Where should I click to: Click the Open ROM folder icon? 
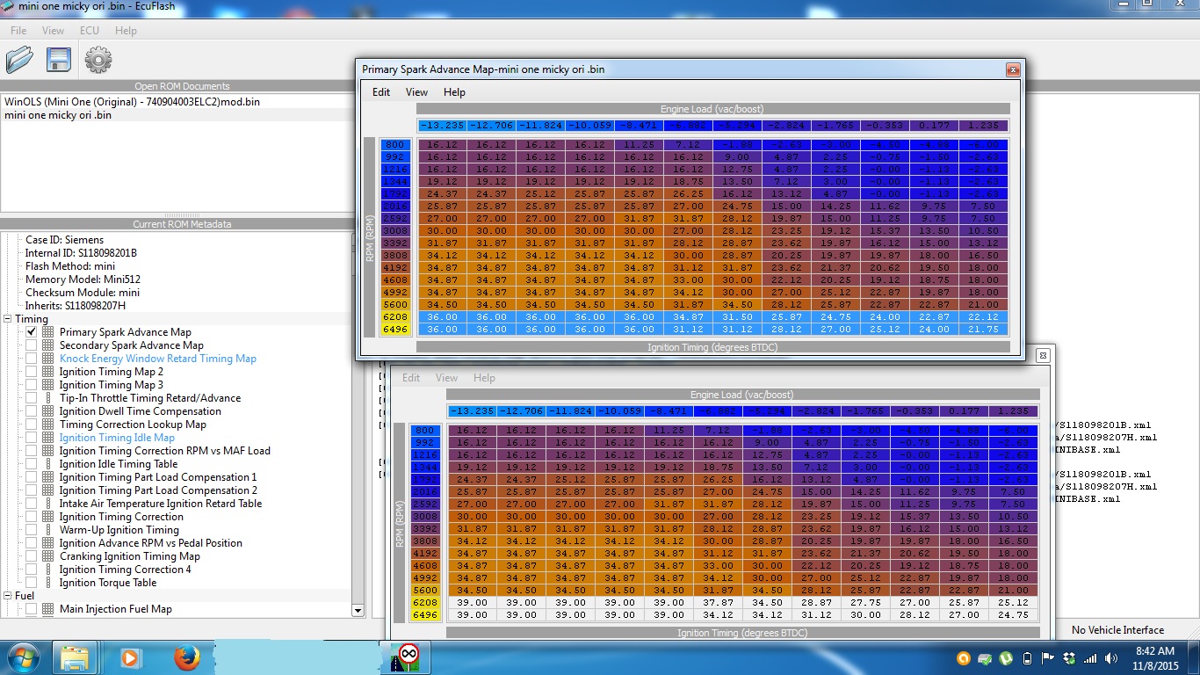(19, 60)
